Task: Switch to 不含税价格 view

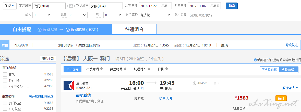Action: pyautogui.click(x=269, y=70)
